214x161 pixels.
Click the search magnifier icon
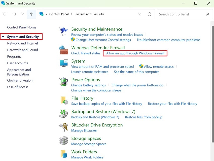coord(207,14)
